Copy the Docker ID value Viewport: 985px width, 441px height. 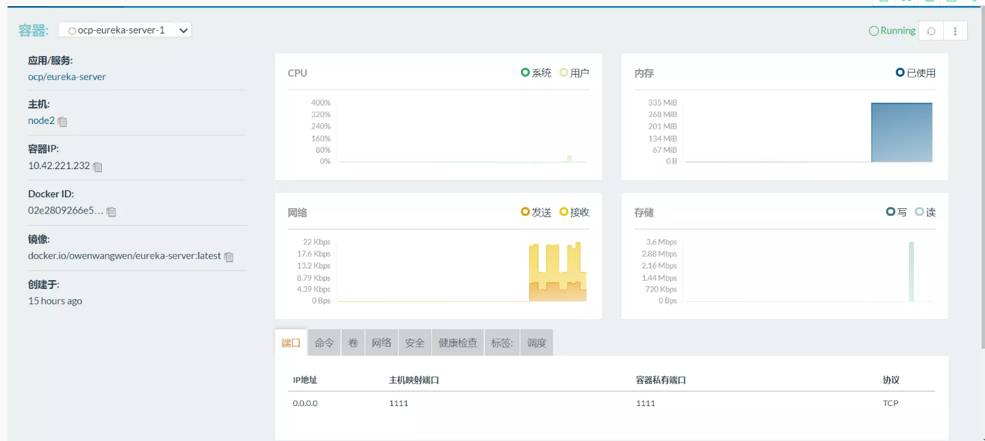pos(111,212)
